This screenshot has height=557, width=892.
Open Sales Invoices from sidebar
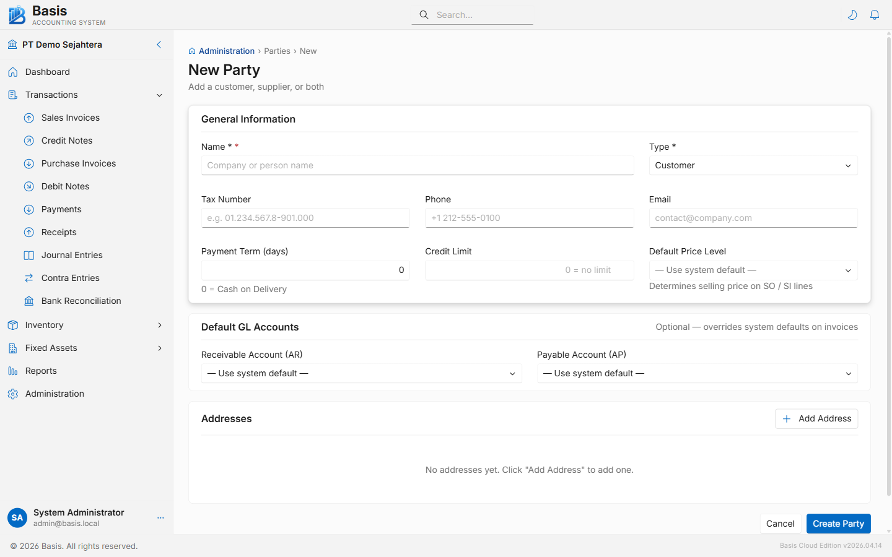click(71, 118)
